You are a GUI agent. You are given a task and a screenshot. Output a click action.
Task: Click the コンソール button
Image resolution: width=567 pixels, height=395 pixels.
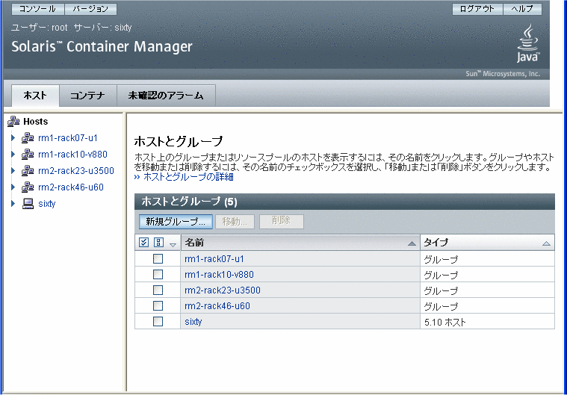pos(37,9)
